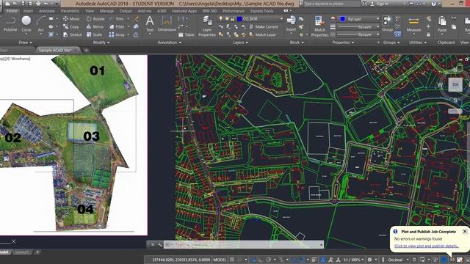Toggle grid display in status bar
Viewport: 470px width, 264px height.
[x=232, y=260]
